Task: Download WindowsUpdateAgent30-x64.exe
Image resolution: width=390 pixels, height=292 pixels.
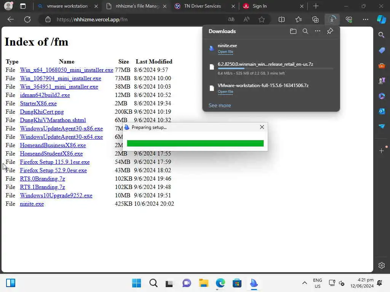Action: pos(61,137)
